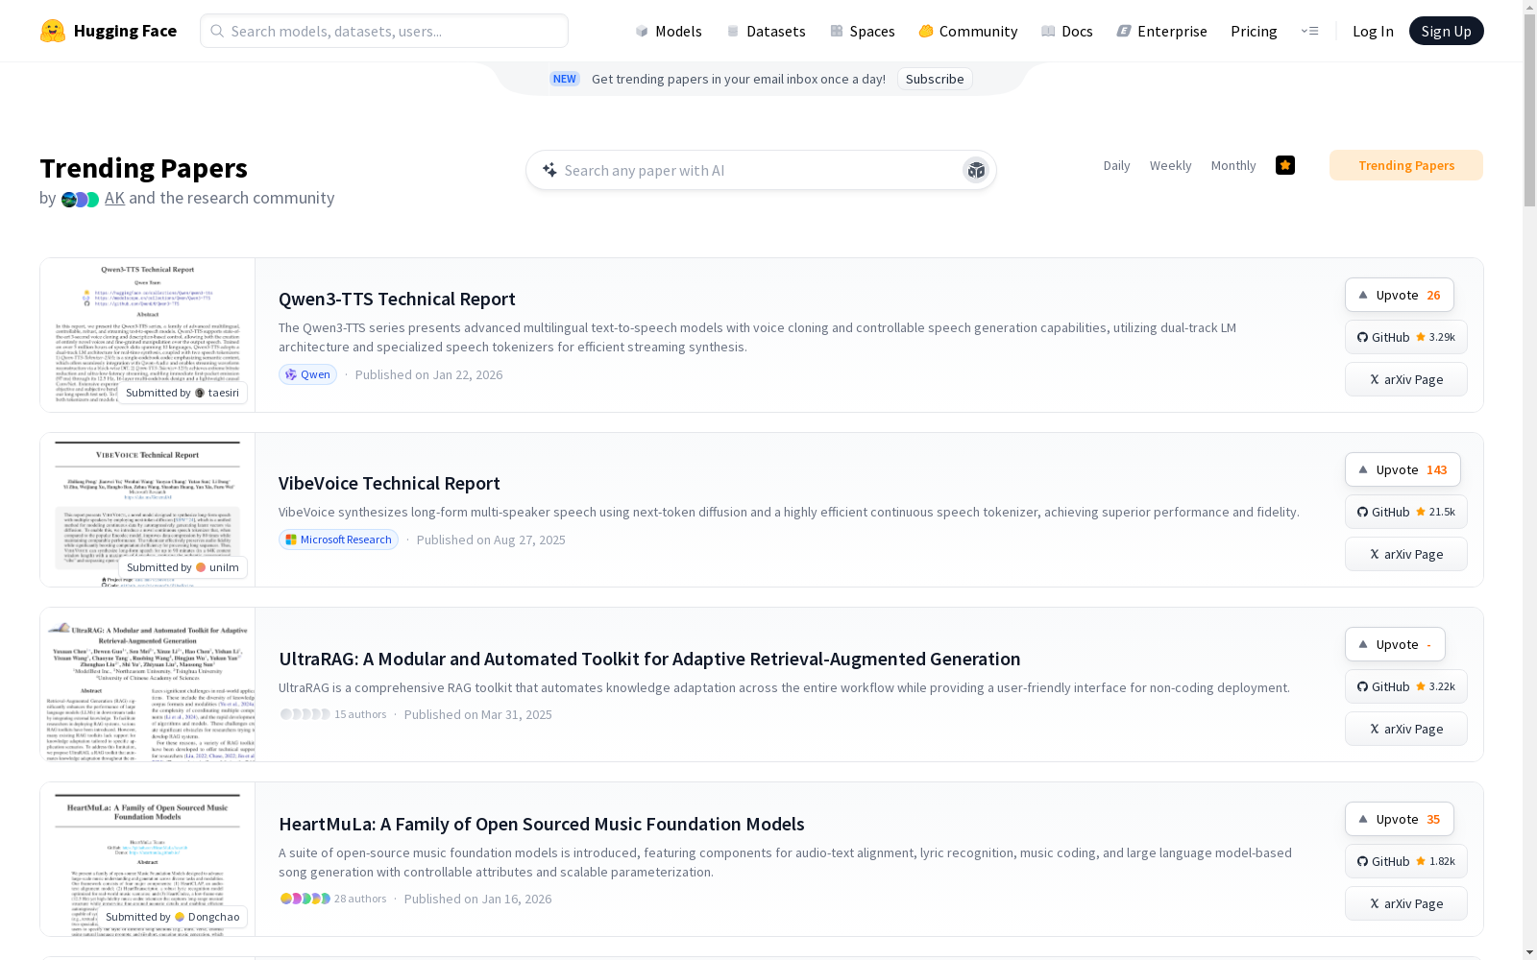This screenshot has width=1537, height=960.
Task: Open arXiv Page for UltraRAG paper
Action: [x=1406, y=729]
